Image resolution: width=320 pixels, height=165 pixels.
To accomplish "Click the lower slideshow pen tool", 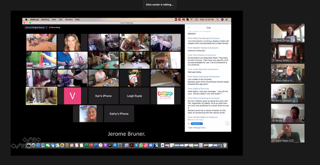I will [x=18, y=146].
